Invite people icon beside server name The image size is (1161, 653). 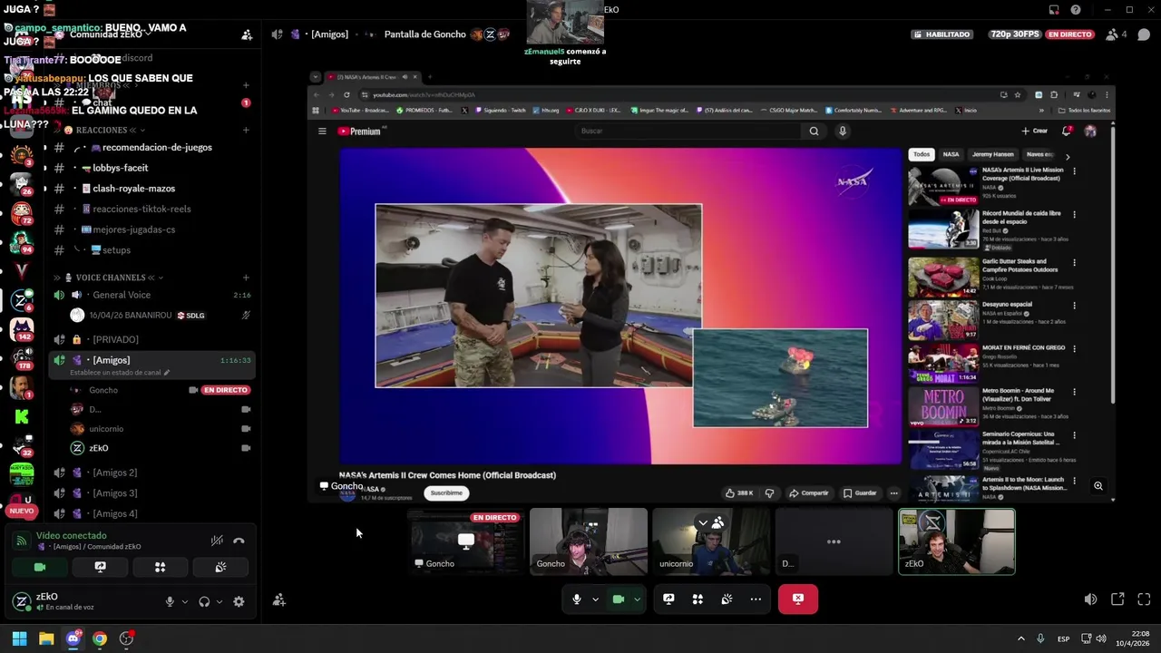pos(246,35)
